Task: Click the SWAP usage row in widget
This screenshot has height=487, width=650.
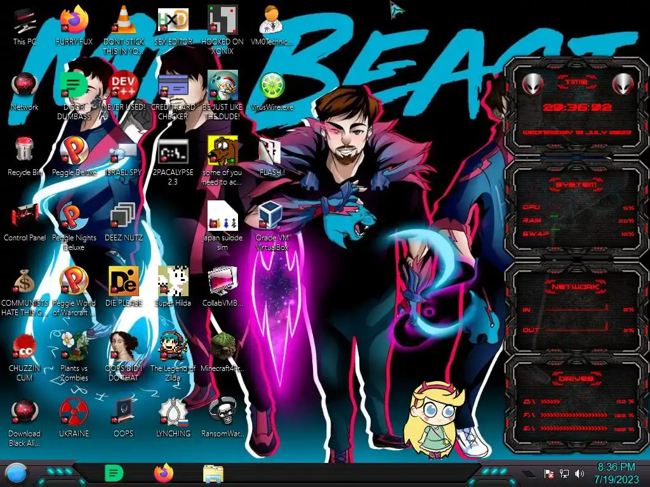Action: (578, 234)
